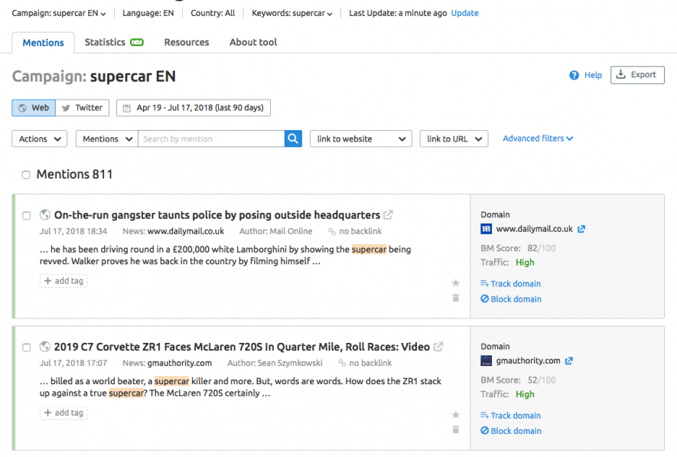Viewport: 677px width, 457px height.
Task: Click Country: All setting
Action: point(213,13)
